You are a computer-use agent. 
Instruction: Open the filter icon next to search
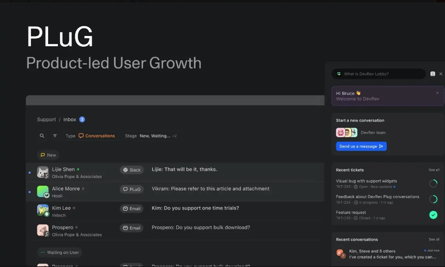(55, 136)
